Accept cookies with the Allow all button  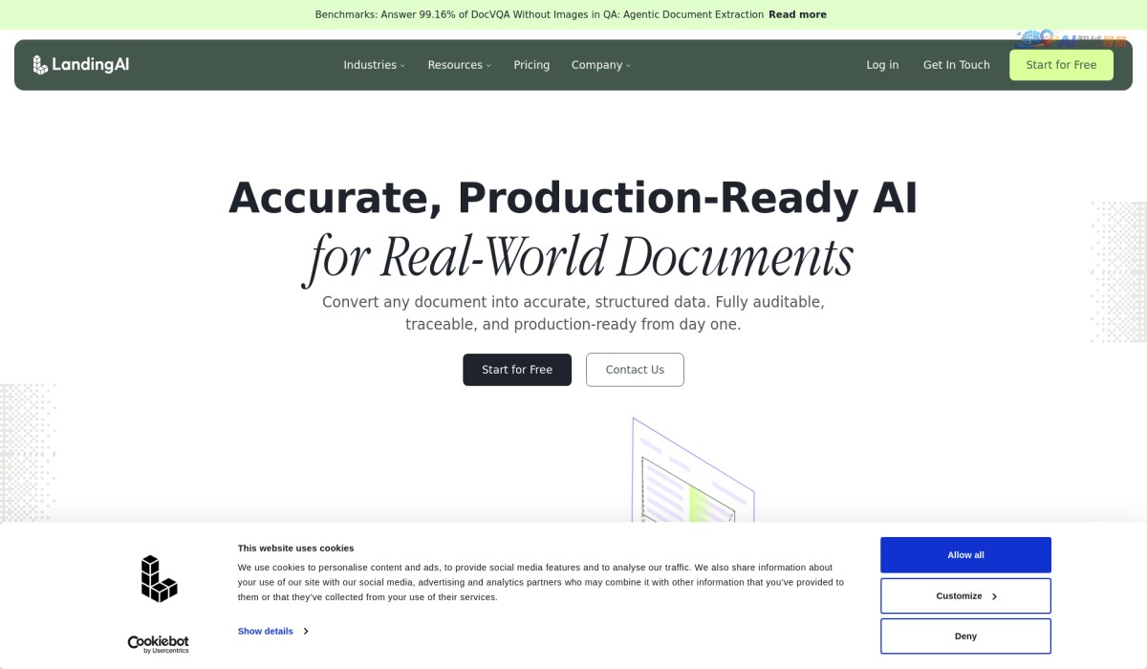[965, 555]
